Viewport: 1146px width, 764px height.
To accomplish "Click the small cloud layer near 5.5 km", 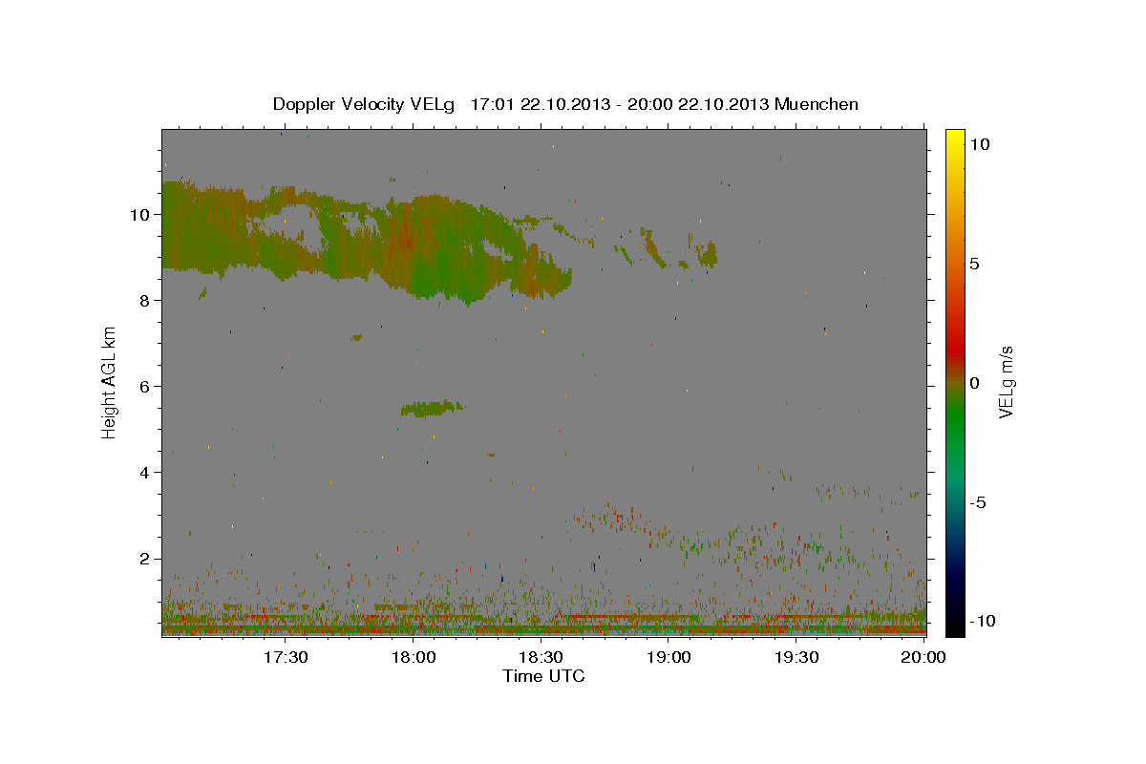I will click(x=432, y=408).
